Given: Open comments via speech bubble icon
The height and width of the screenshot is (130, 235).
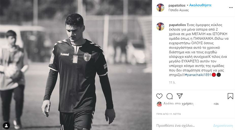Looking at the screenshot, I should [x=170, y=96].
